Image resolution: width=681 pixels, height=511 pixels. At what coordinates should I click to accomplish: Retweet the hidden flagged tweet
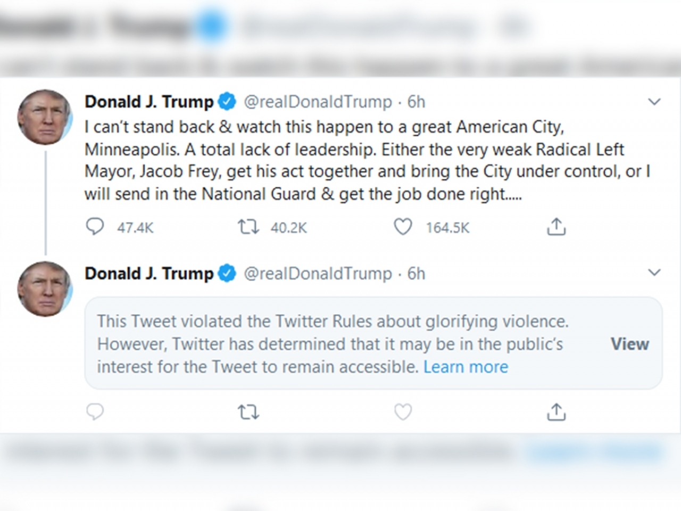pos(248,412)
